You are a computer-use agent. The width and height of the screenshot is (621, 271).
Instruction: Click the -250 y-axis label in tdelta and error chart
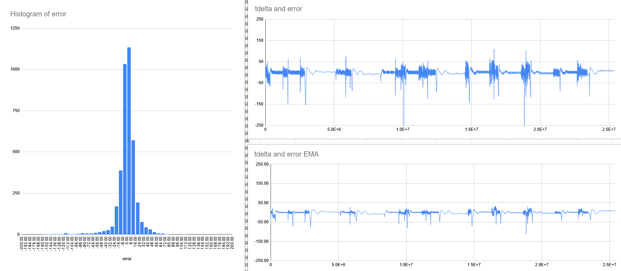(259, 125)
